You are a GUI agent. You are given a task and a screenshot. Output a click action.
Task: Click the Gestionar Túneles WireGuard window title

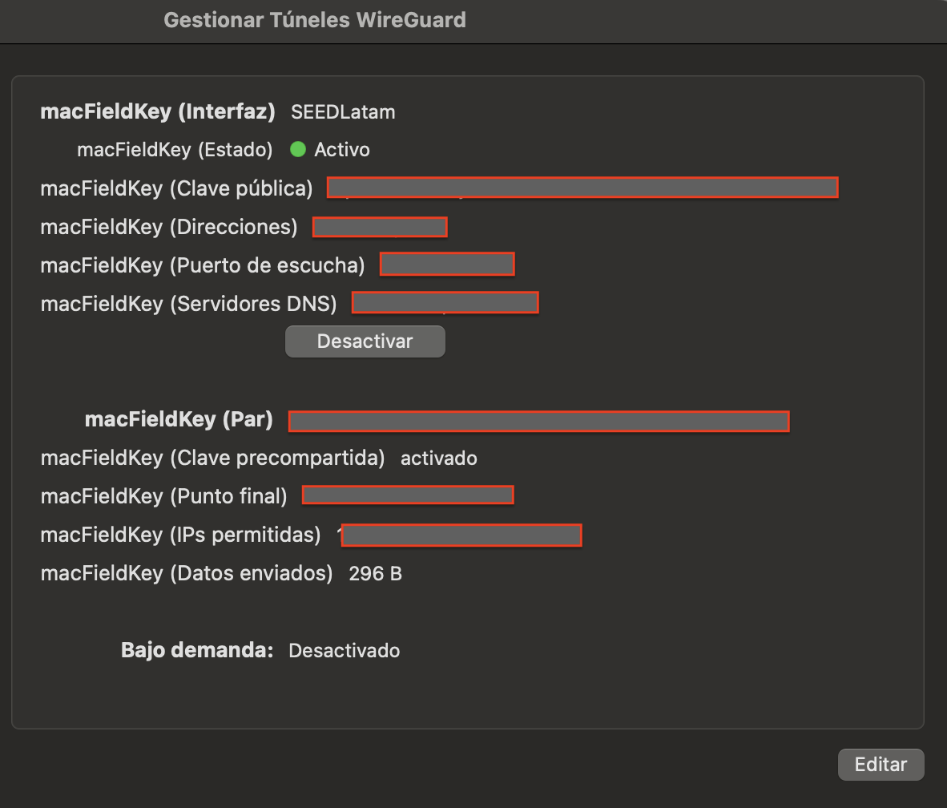click(x=314, y=20)
